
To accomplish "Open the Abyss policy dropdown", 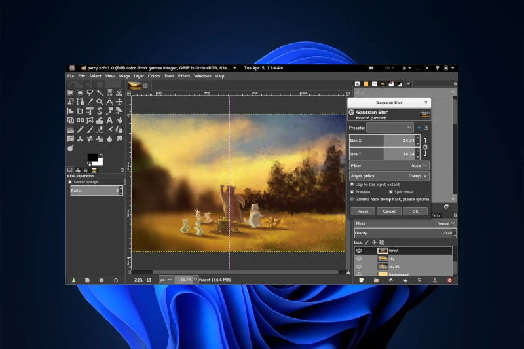I will tap(389, 176).
